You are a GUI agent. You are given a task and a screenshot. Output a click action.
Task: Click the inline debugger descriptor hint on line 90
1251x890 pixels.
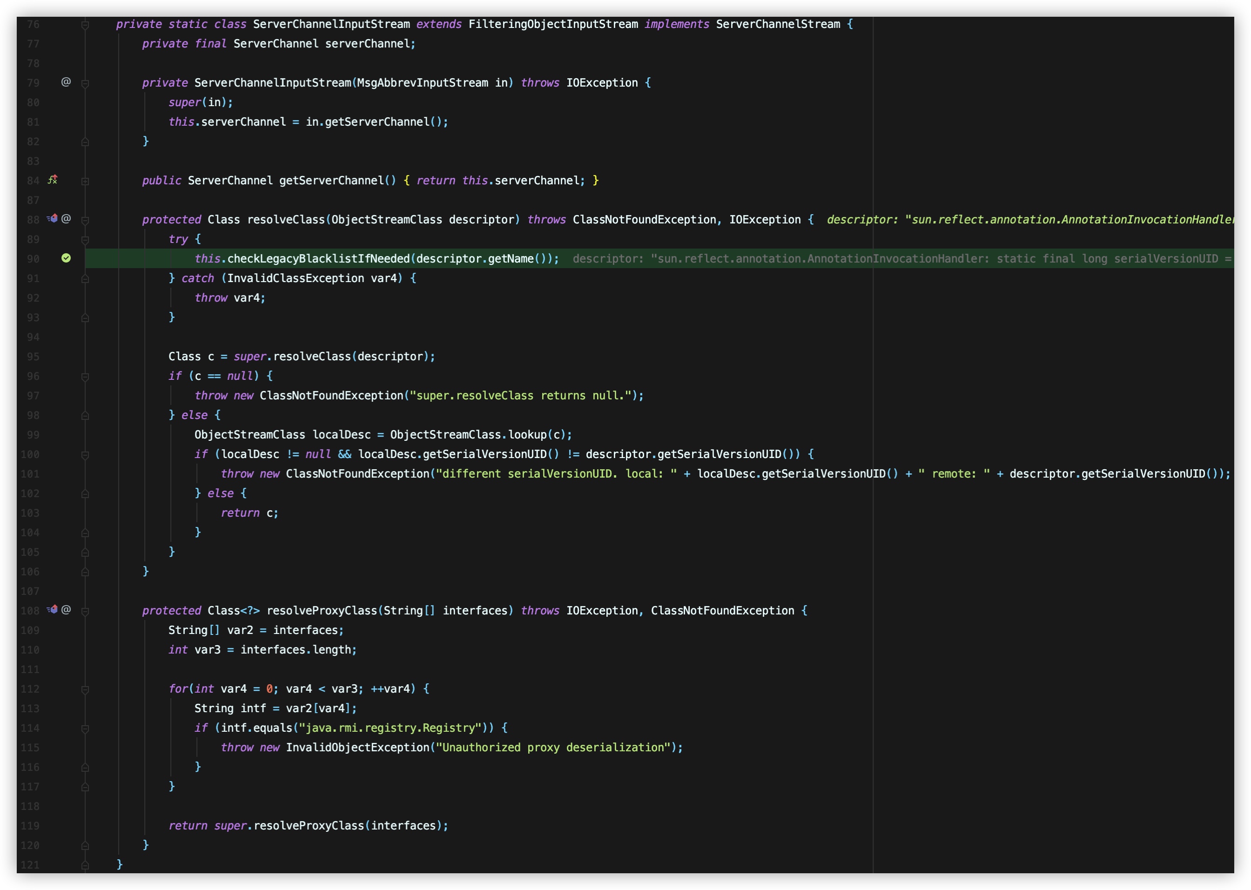tap(902, 259)
